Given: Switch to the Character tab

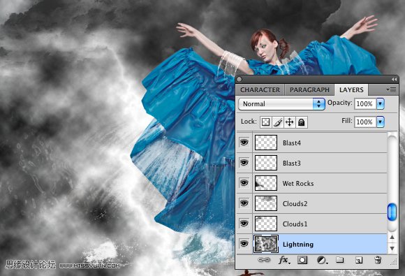Looking at the screenshot, I should 260,90.
